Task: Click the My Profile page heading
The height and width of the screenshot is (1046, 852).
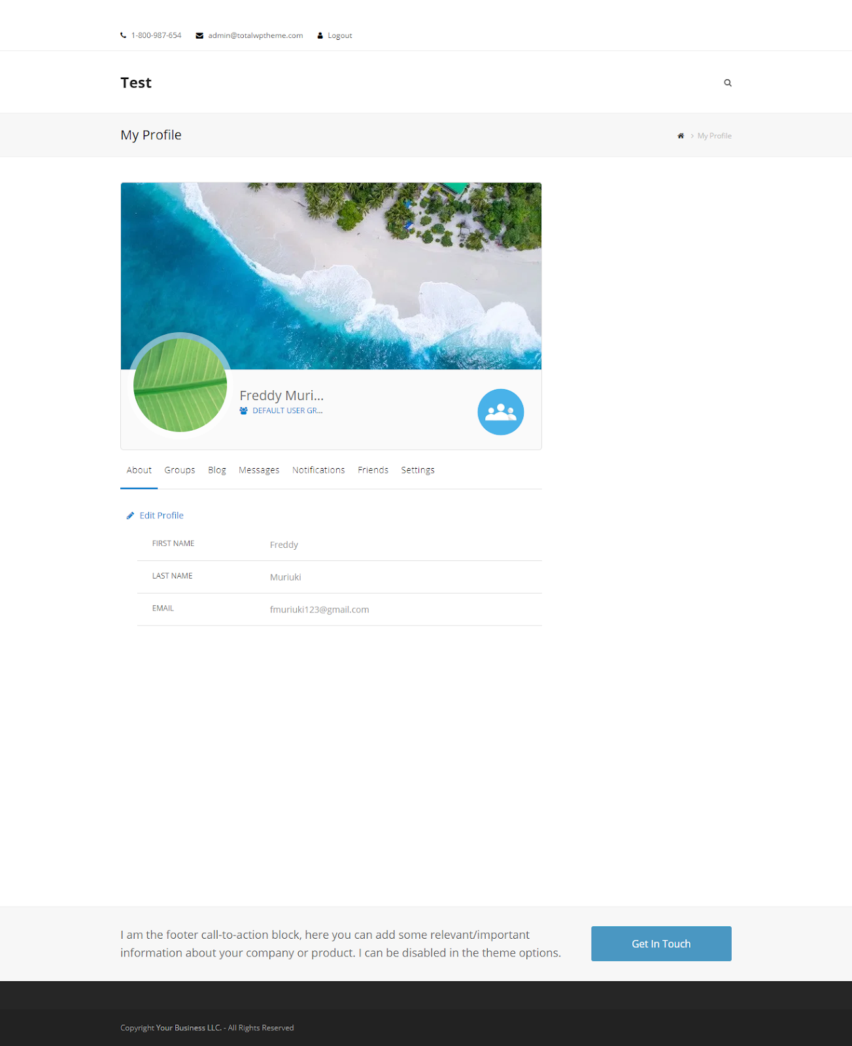Action: coord(151,135)
